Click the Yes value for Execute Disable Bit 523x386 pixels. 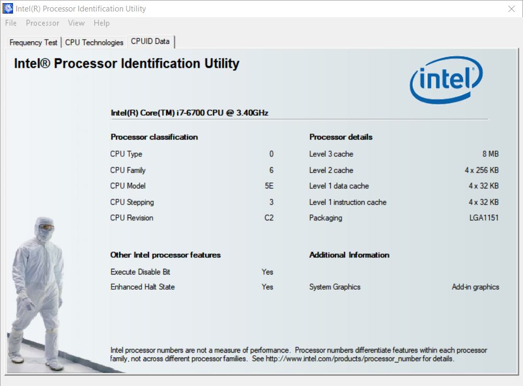[x=268, y=272]
